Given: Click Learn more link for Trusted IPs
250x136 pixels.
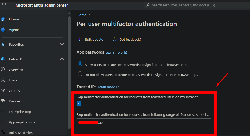Looking at the screenshot, I should [x=106, y=87].
